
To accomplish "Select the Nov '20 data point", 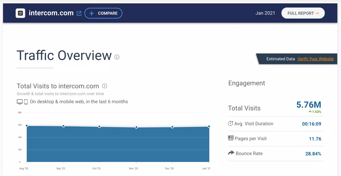I will (136, 127).
